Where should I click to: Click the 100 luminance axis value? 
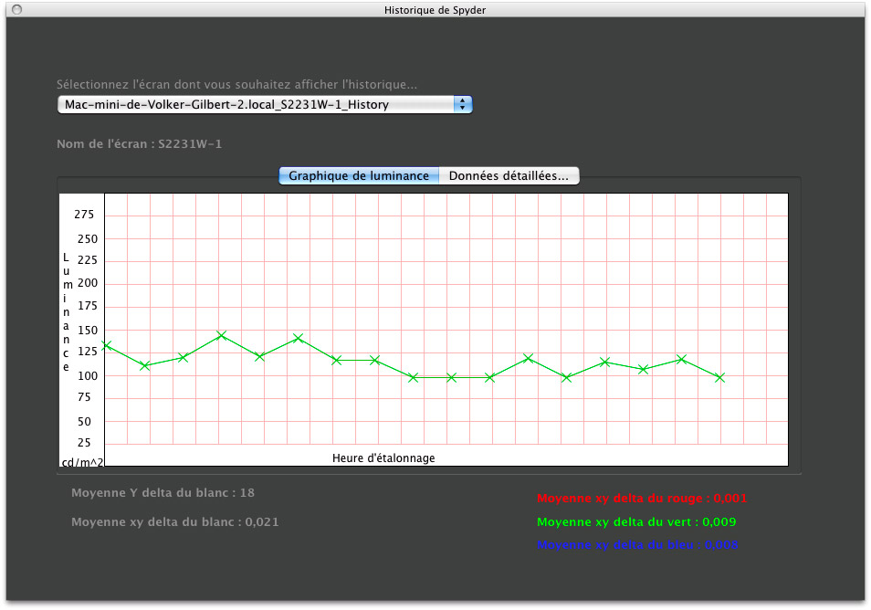[x=88, y=375]
